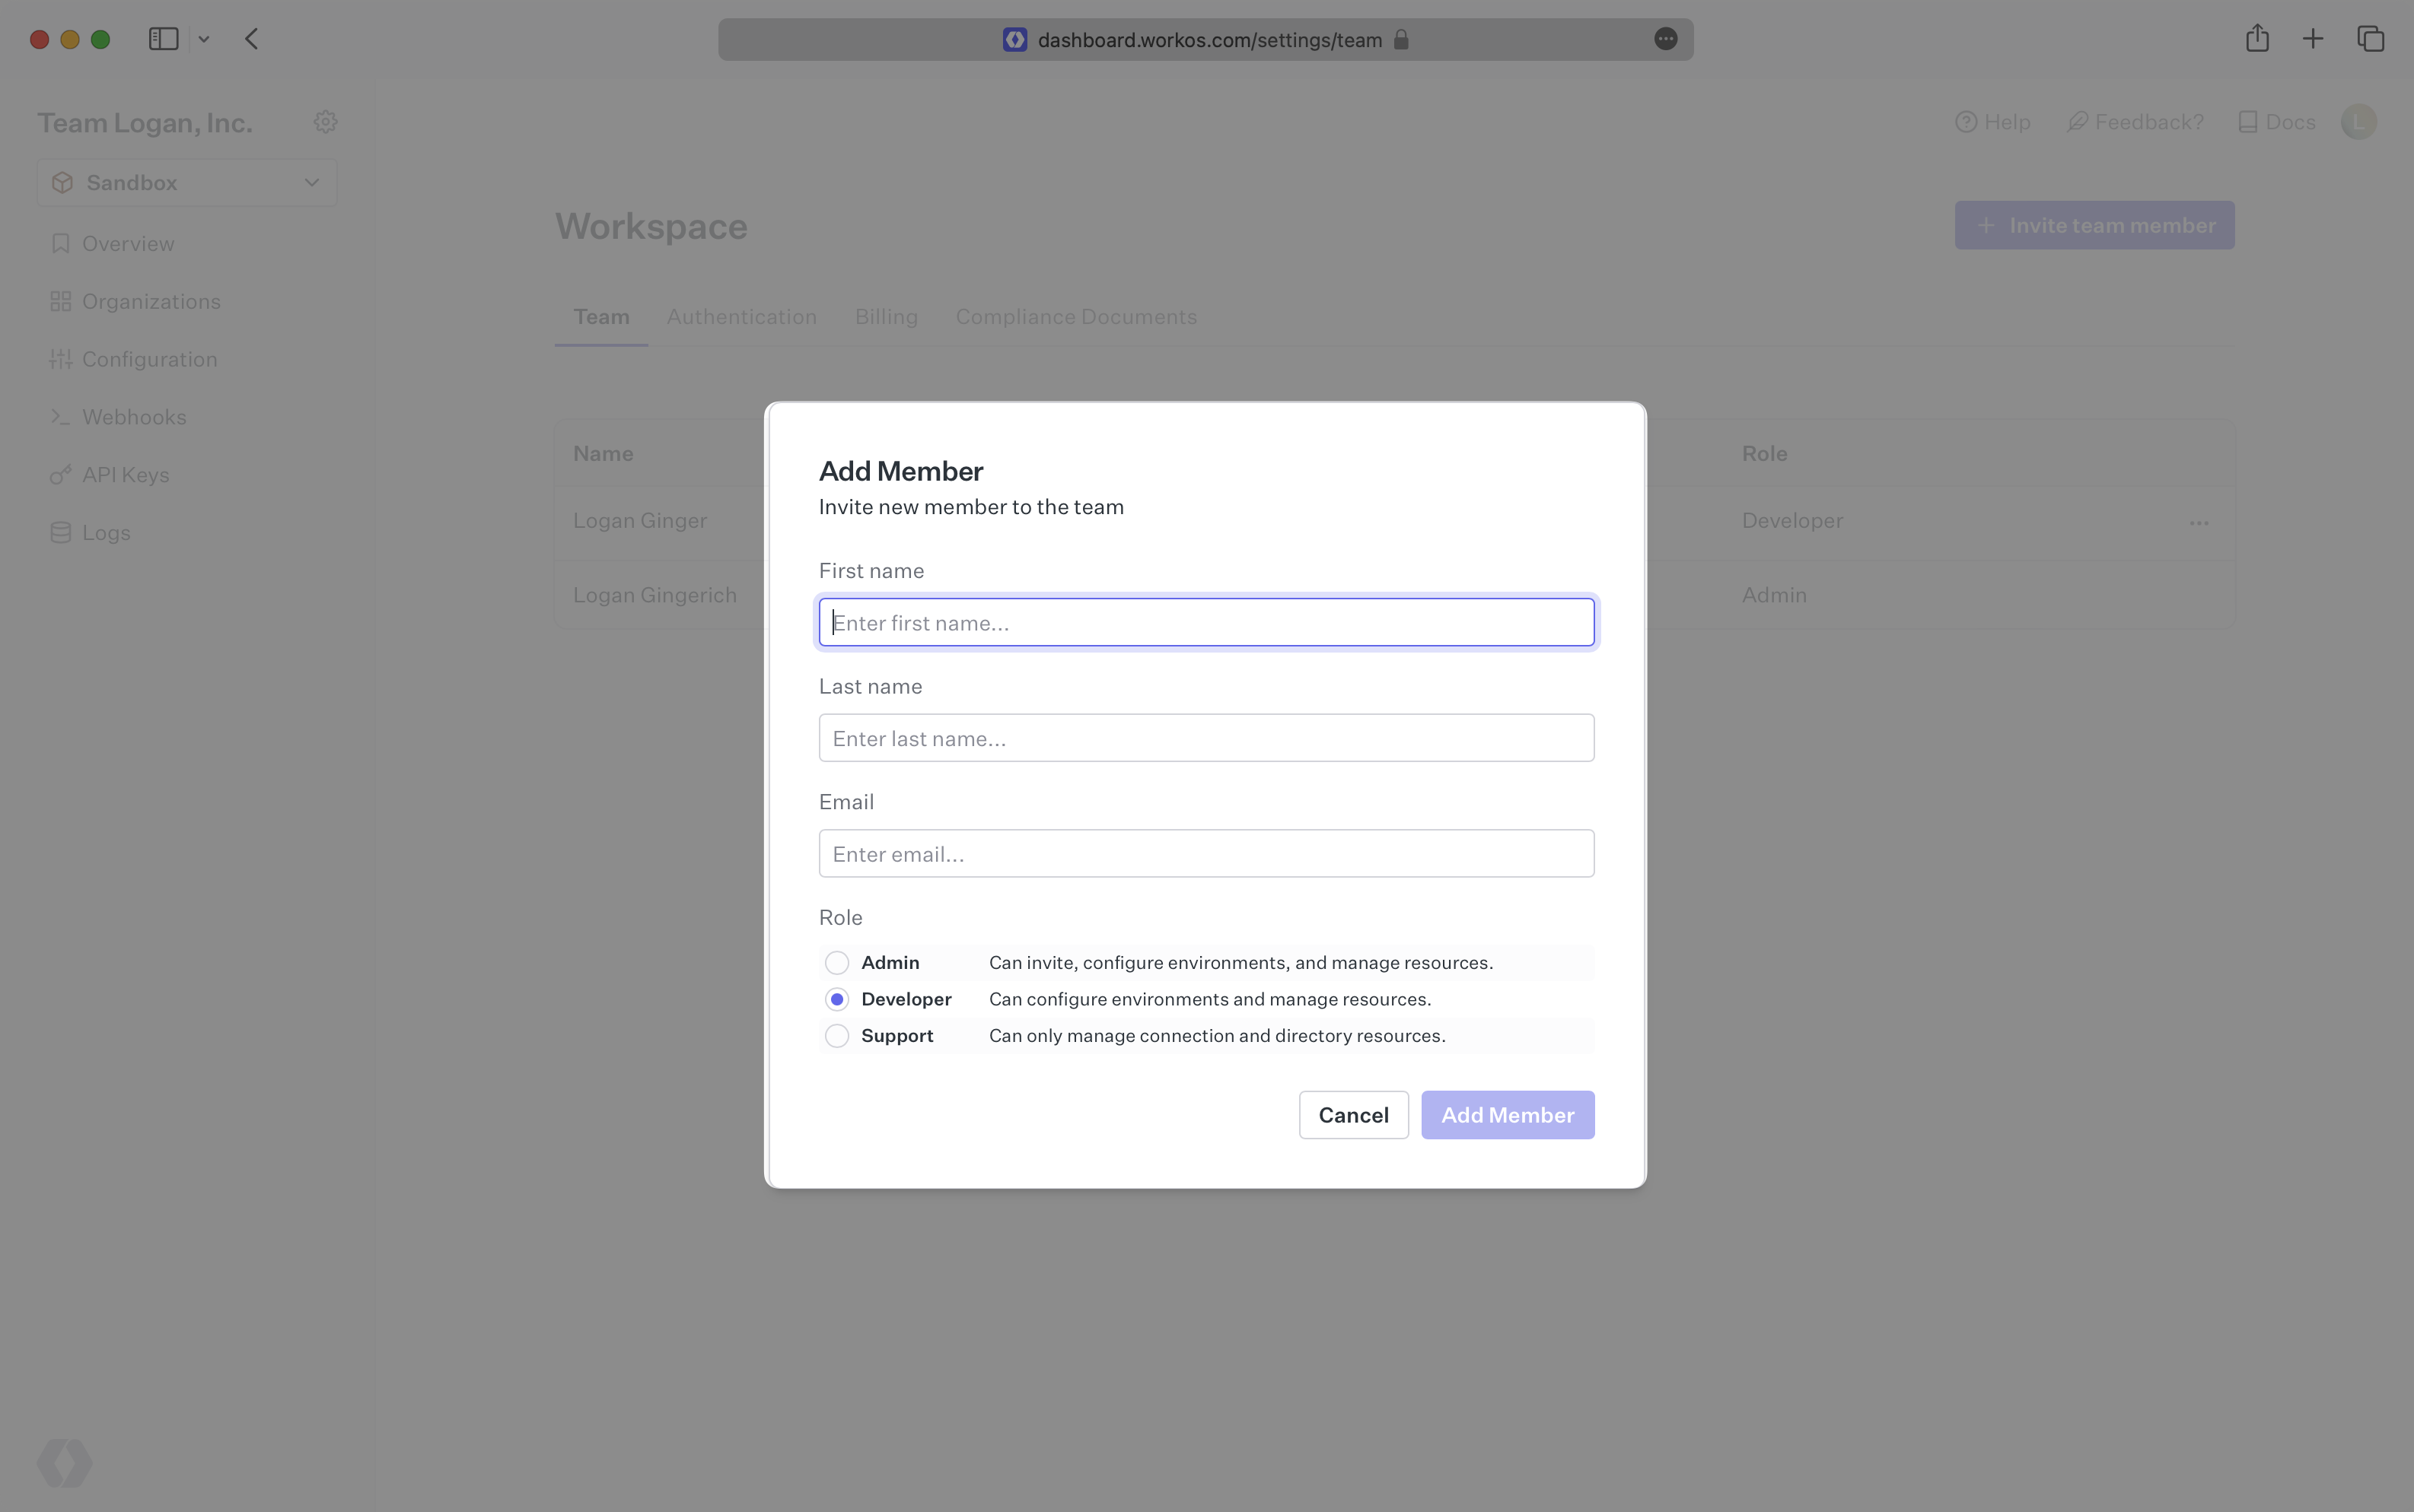Screen dimensions: 2414x1512
Task: Focus the Enter last name field
Action: [1205, 737]
